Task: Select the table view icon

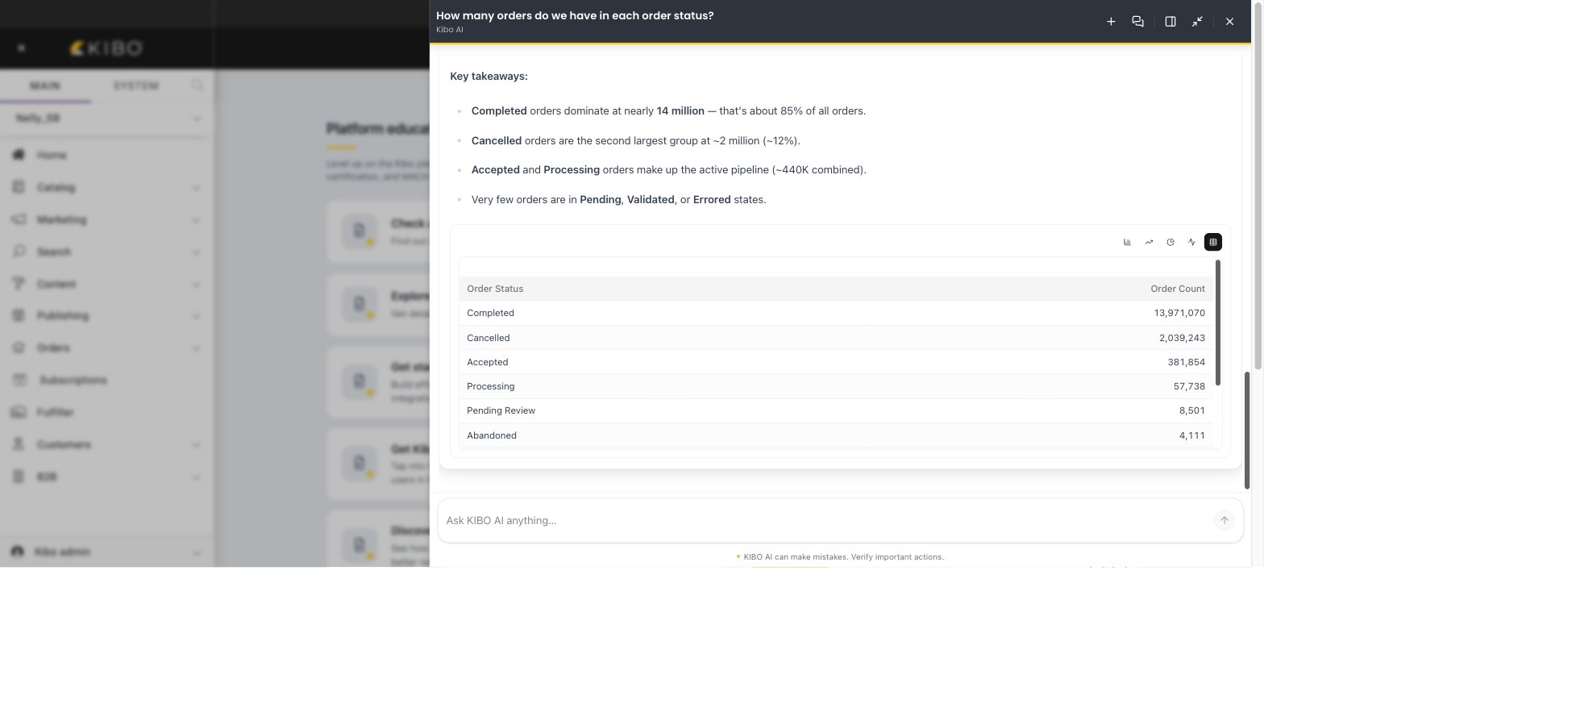Action: point(1213,242)
